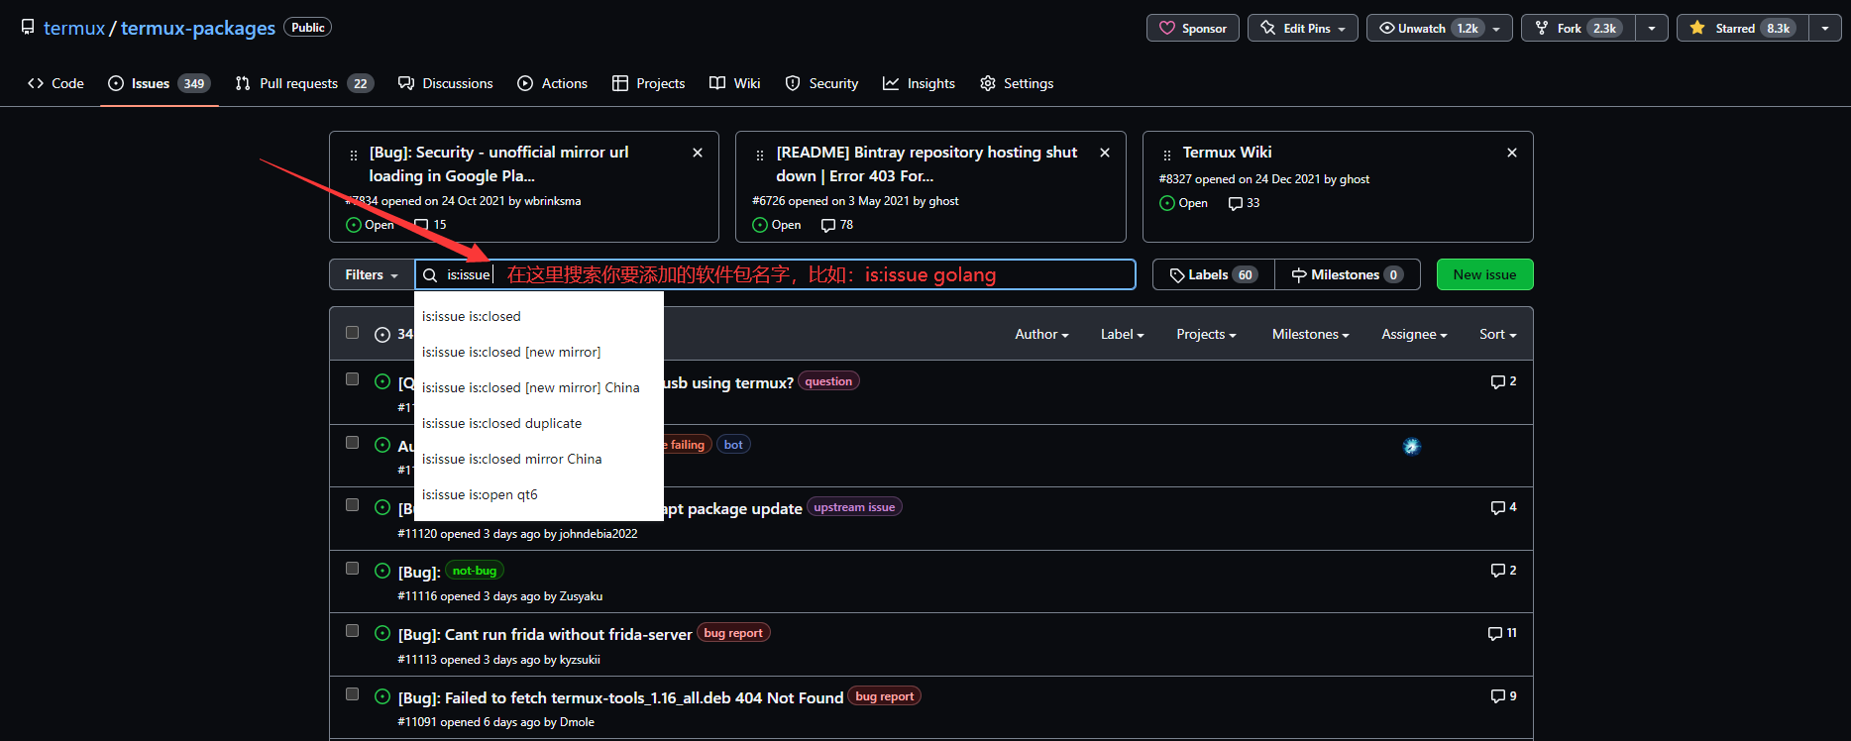The image size is (1851, 741).
Task: Choose suggestion 'is:issue is:closed duplicate'
Action: [539, 423]
